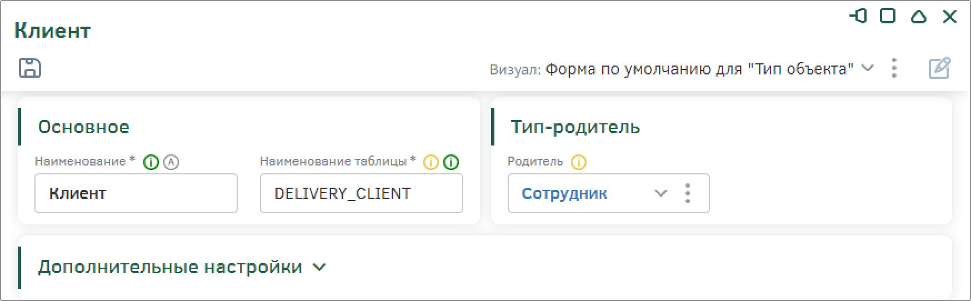The width and height of the screenshot is (971, 301).
Task: Click the save floppy disk icon
Action: pos(30,68)
